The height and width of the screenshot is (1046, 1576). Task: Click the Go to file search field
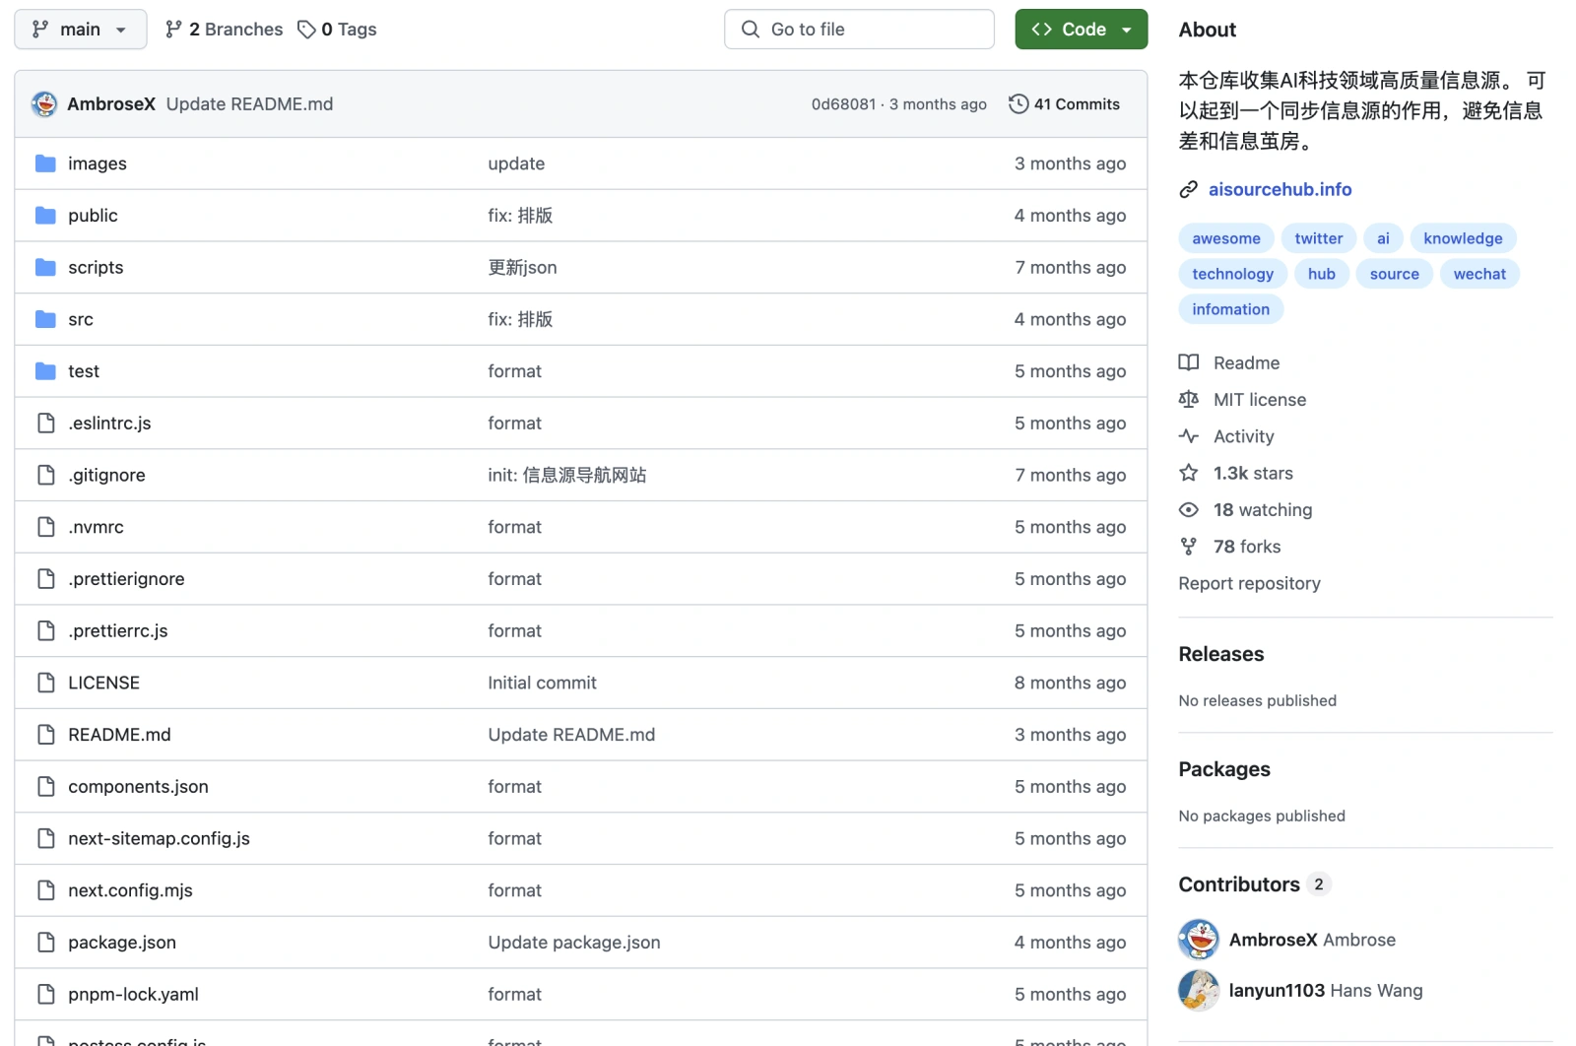(x=859, y=30)
